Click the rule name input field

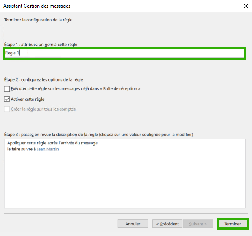[124, 53]
